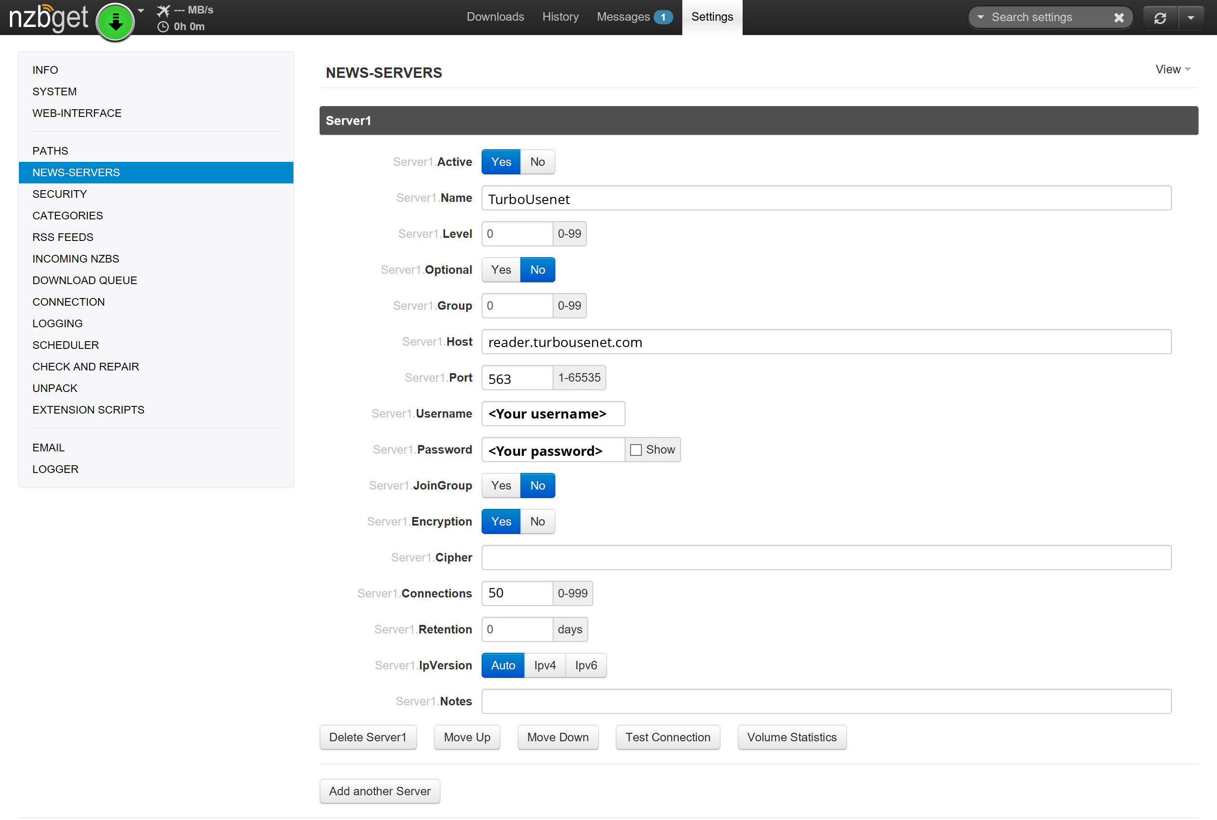The height and width of the screenshot is (820, 1217).
Task: Open the Messages tab
Action: pos(623,17)
